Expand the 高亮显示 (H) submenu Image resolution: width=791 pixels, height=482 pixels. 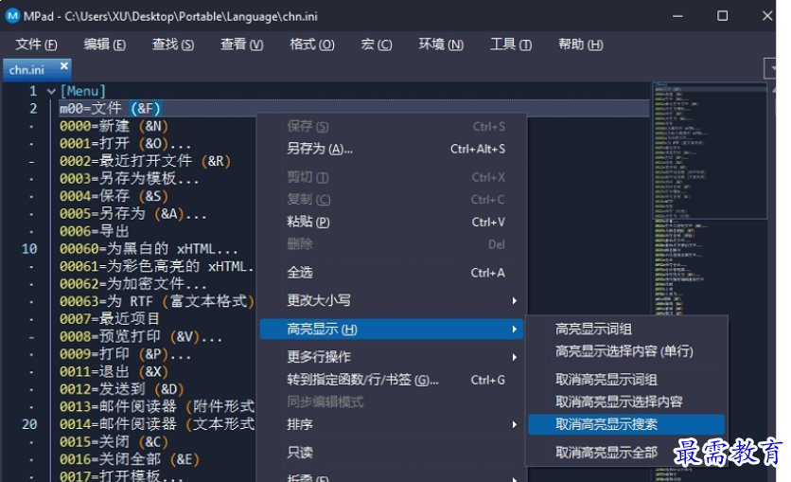(393, 330)
